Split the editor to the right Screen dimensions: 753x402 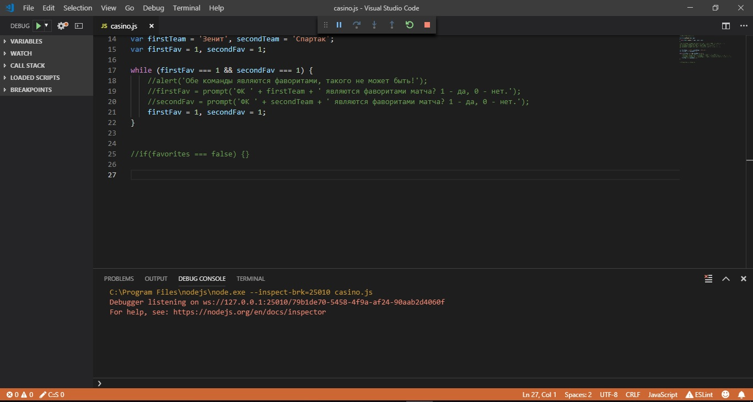tap(726, 26)
